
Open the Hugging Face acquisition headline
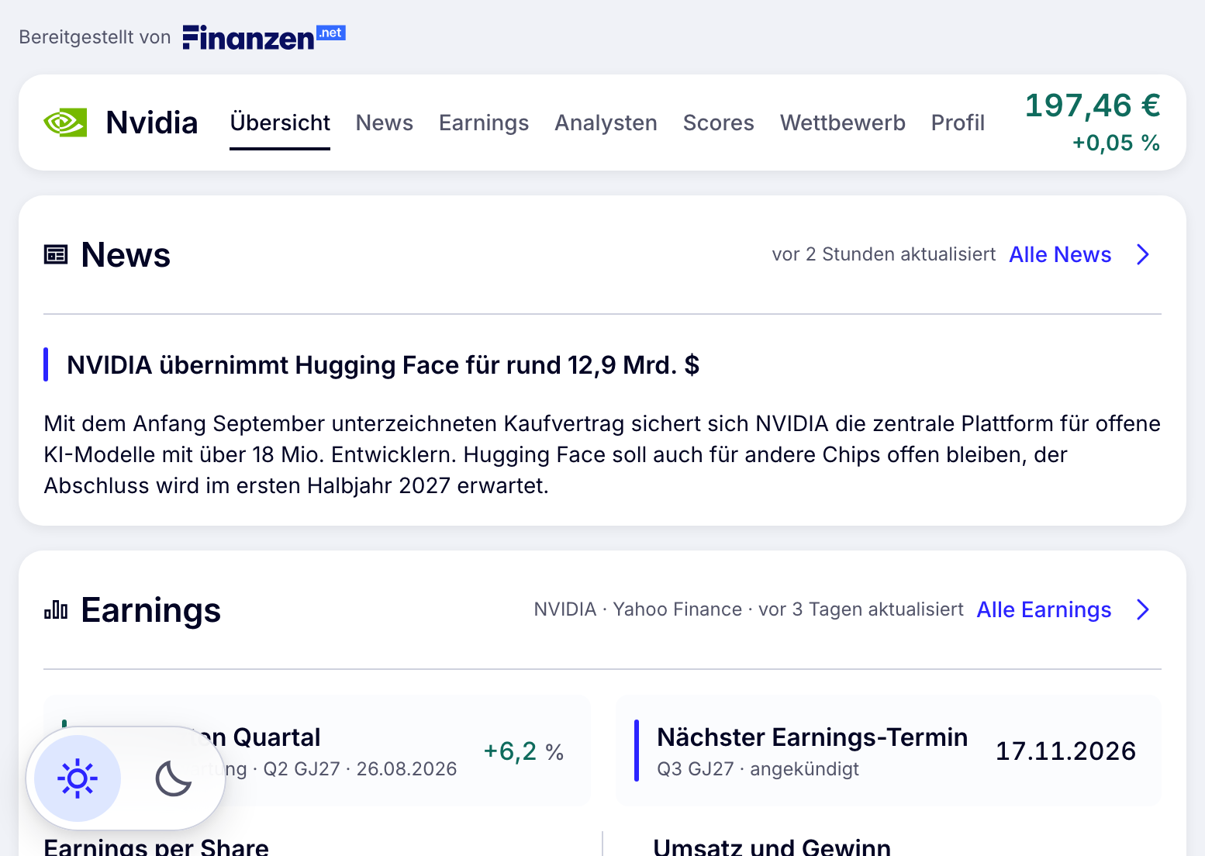[383, 364]
